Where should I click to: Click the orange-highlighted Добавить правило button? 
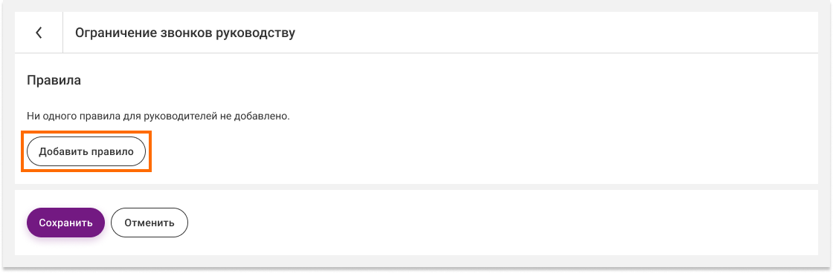click(86, 151)
